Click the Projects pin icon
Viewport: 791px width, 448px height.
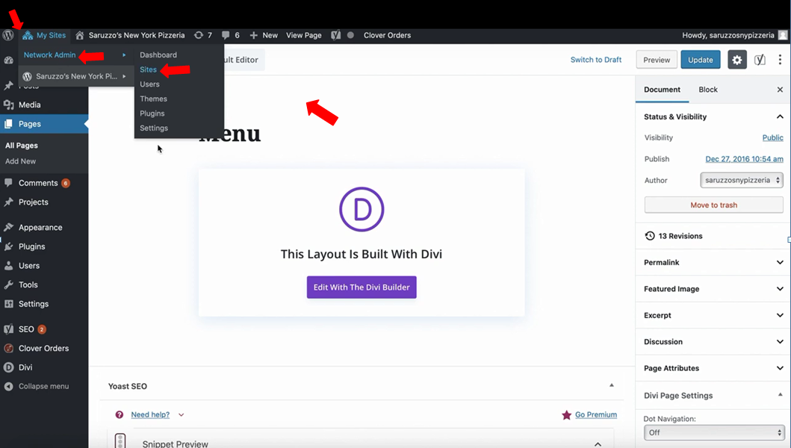(x=8, y=202)
